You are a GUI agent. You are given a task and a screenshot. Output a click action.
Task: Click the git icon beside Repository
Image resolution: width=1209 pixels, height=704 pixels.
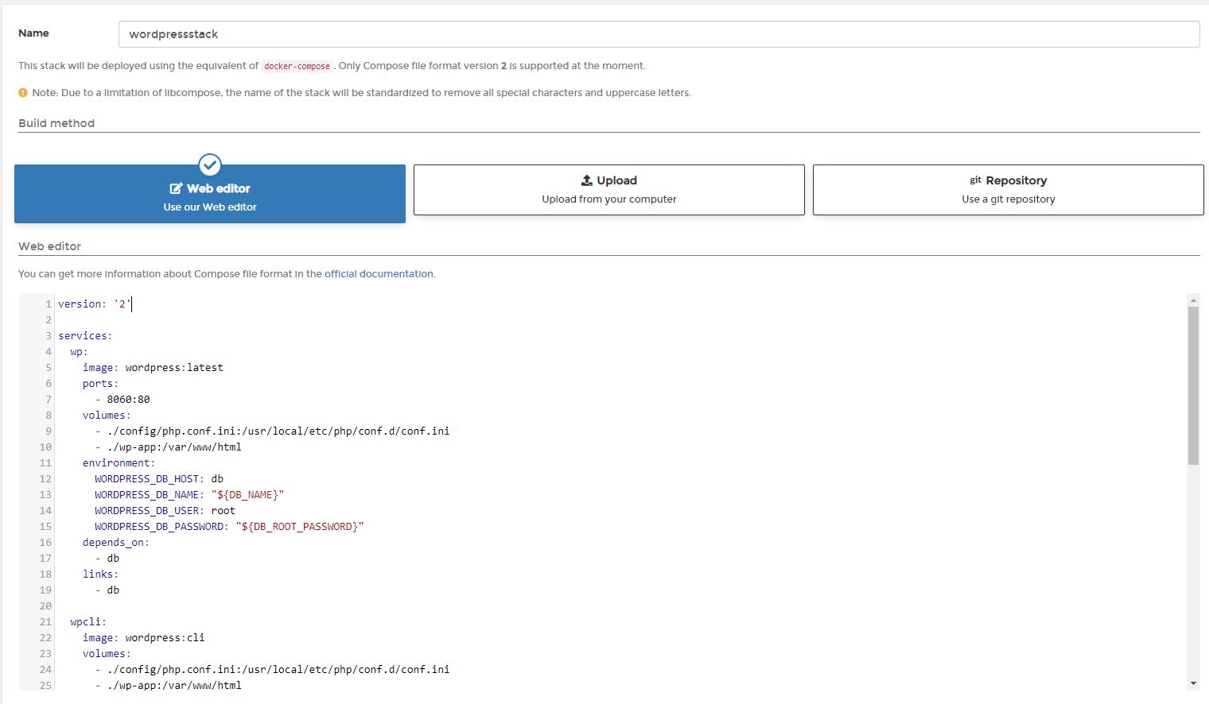[x=975, y=180]
